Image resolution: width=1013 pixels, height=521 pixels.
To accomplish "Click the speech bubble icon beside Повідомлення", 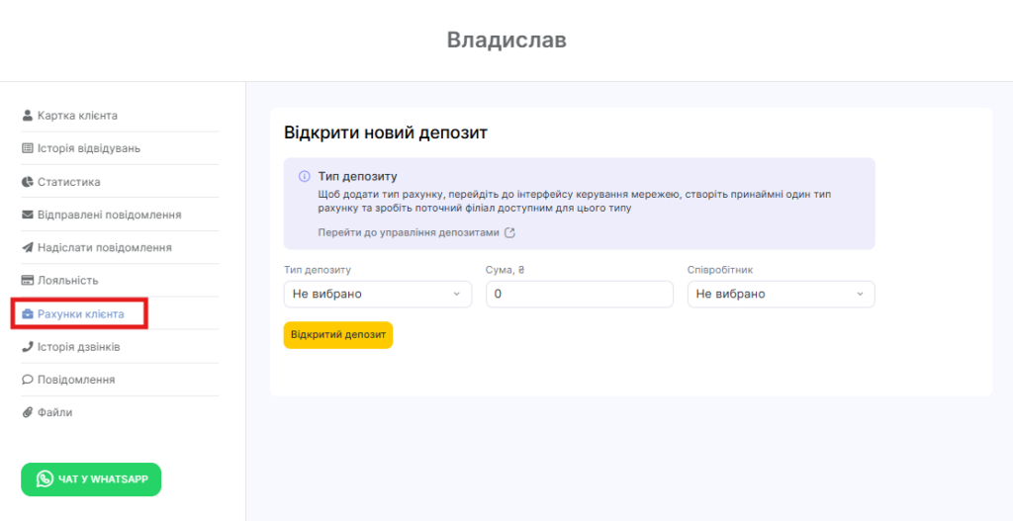I will point(28,380).
